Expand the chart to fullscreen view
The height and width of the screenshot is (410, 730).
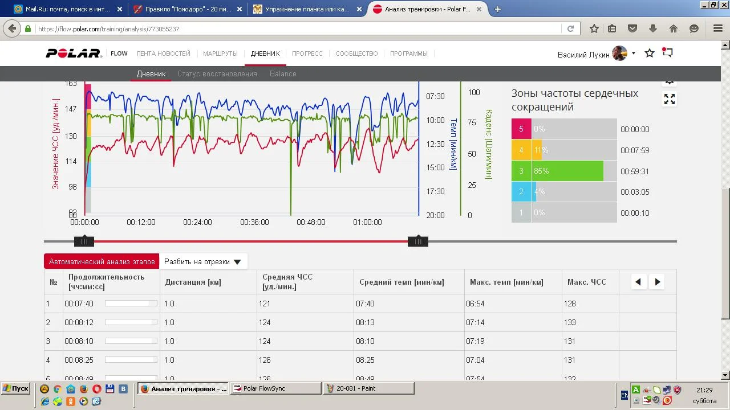pyautogui.click(x=669, y=100)
